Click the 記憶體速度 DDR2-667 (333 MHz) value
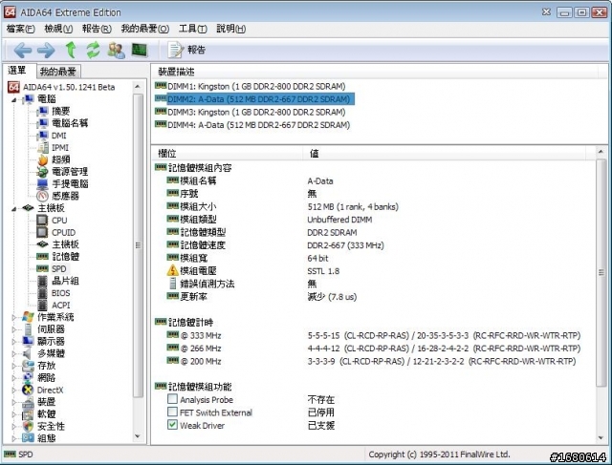The width and height of the screenshot is (612, 465). (345, 245)
